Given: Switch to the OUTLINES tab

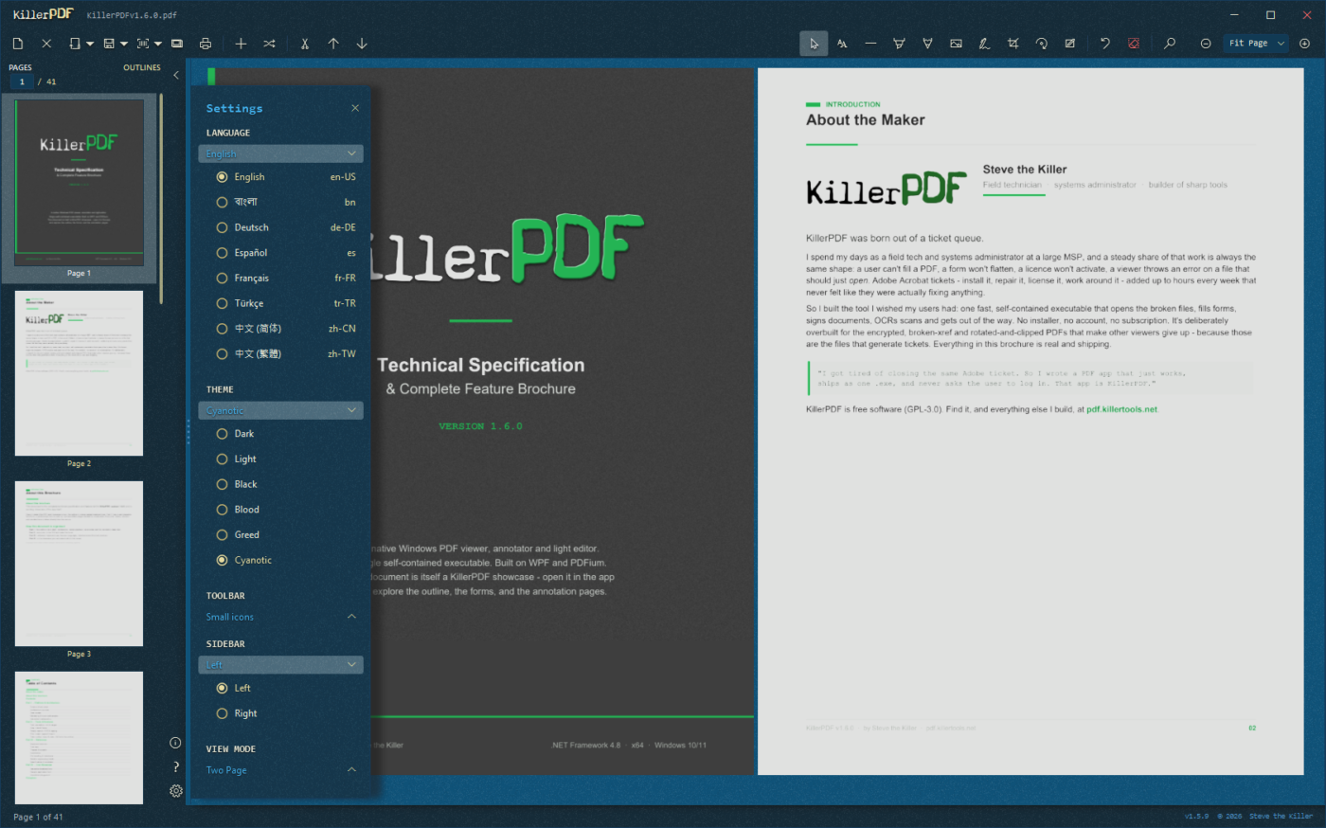Looking at the screenshot, I should 142,68.
